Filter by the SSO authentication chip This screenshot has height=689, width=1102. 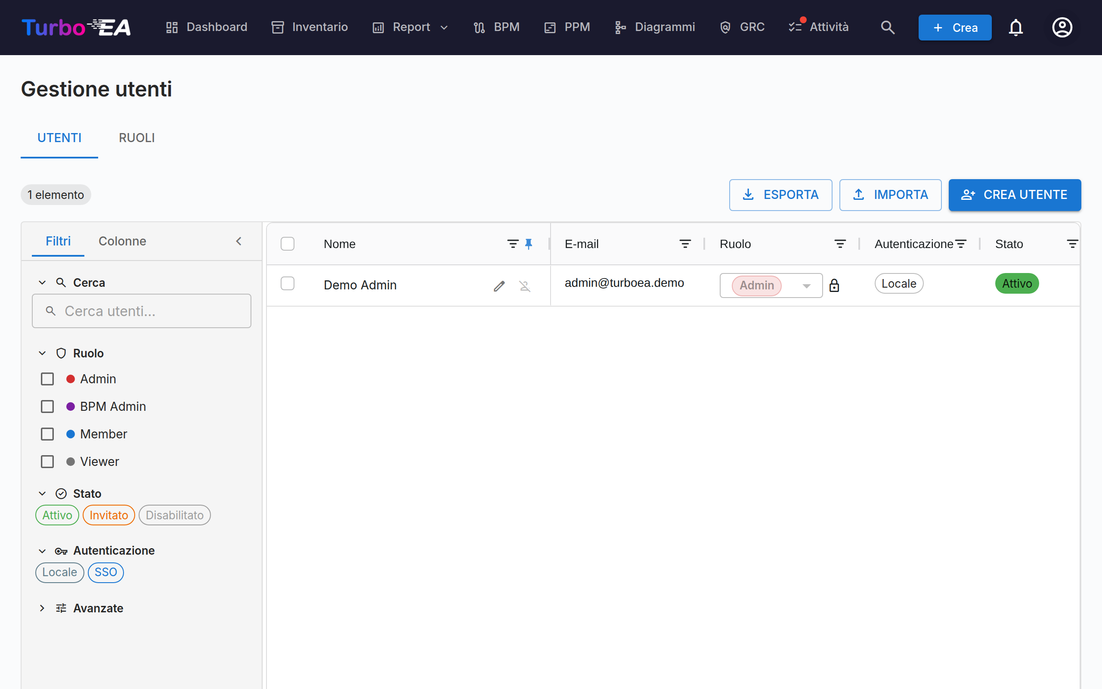(105, 572)
